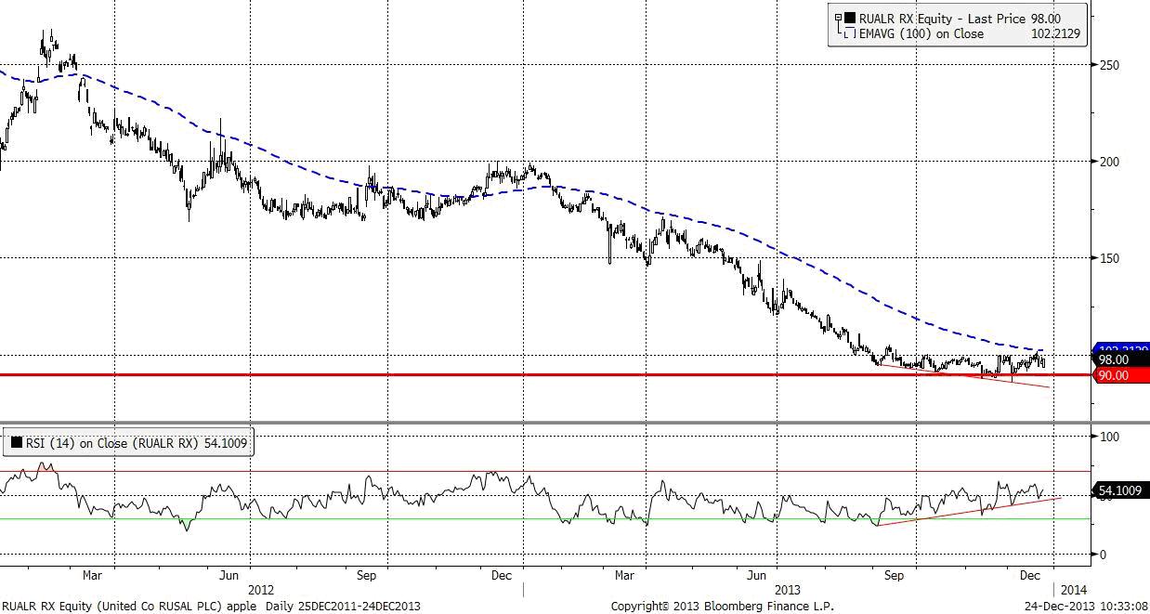The height and width of the screenshot is (614, 1150).
Task: Click the black RSI (14) legend square
Action: coord(15,443)
